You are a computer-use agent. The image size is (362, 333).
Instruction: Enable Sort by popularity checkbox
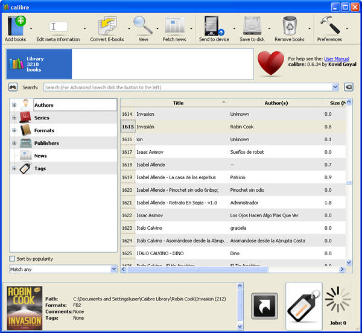(x=13, y=259)
